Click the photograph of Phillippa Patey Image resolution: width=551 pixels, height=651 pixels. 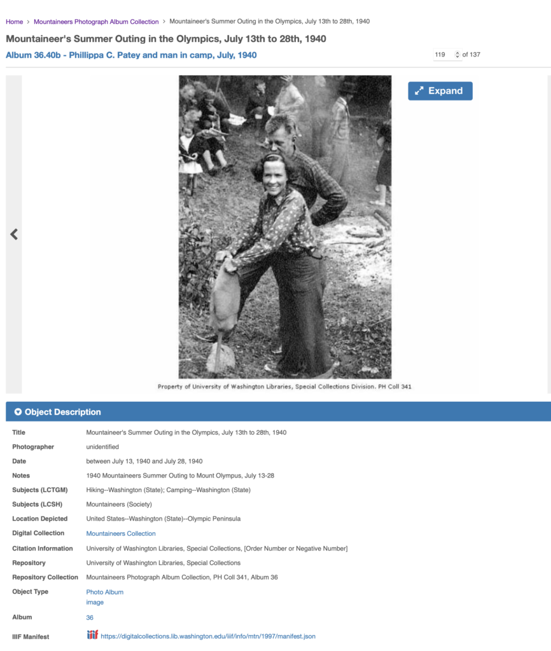pos(285,227)
